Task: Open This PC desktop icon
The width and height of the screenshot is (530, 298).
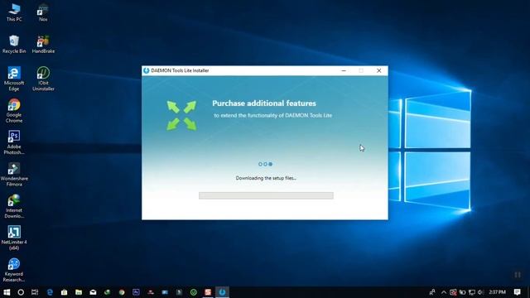Action: (x=14, y=12)
